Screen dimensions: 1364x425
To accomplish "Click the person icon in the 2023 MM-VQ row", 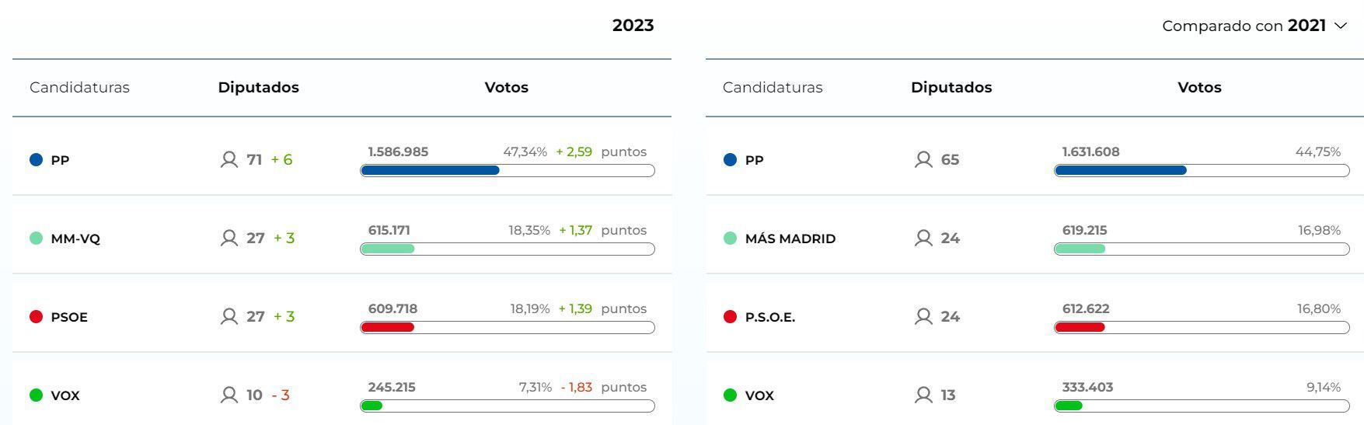I will click(229, 239).
